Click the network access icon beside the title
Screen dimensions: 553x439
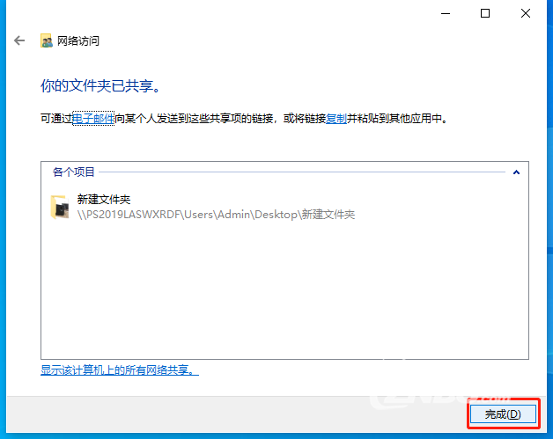[47, 40]
